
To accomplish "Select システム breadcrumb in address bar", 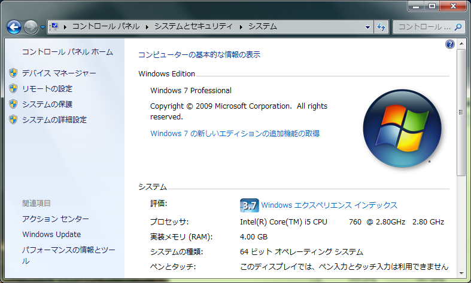I will click(262, 26).
